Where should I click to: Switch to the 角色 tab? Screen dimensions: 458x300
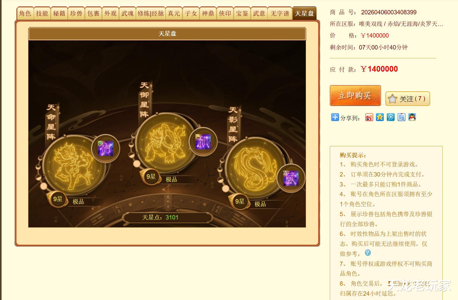pyautogui.click(x=25, y=14)
